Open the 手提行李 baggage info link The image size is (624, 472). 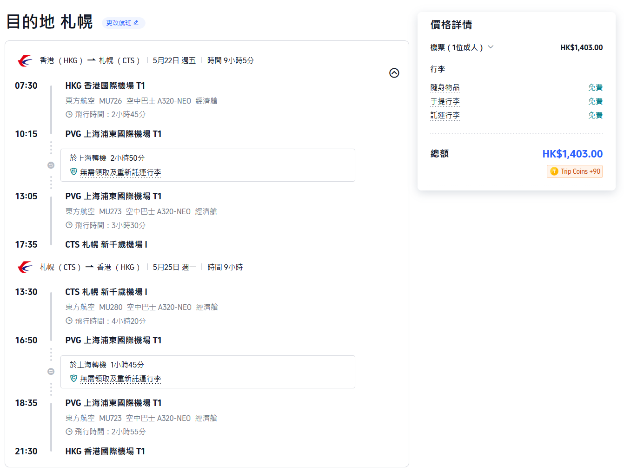click(445, 101)
